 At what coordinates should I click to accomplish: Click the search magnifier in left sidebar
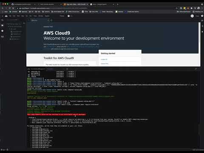point(3,20)
